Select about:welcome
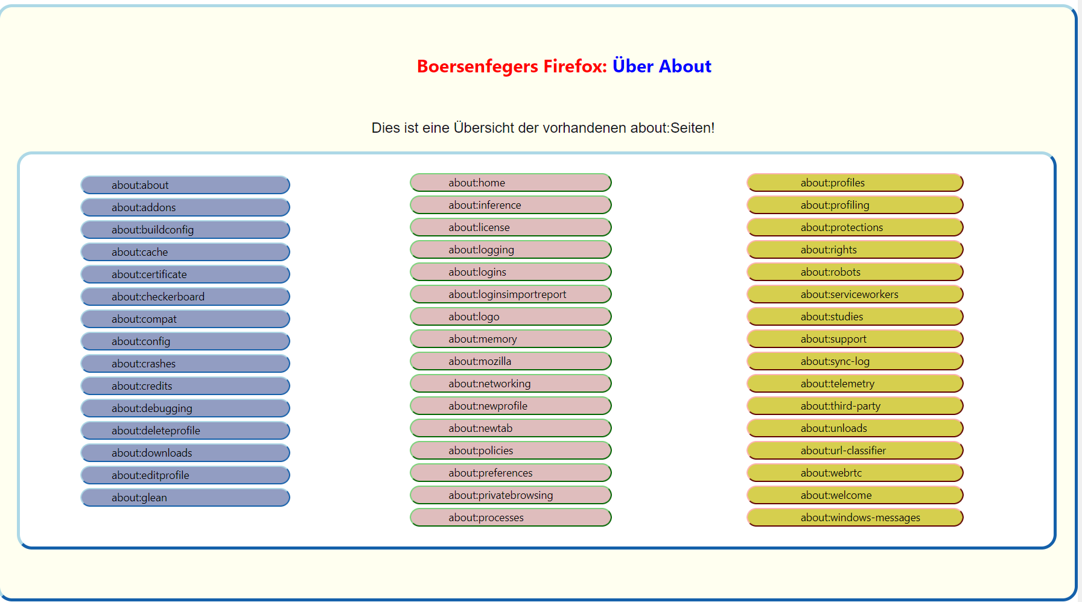The height and width of the screenshot is (602, 1082). point(855,495)
